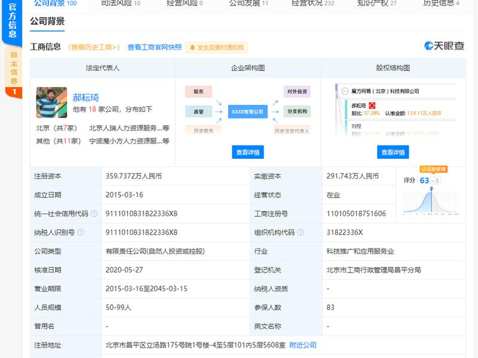Select the 分支机构 box in diagram
The image size is (478, 358).
[x=297, y=112]
